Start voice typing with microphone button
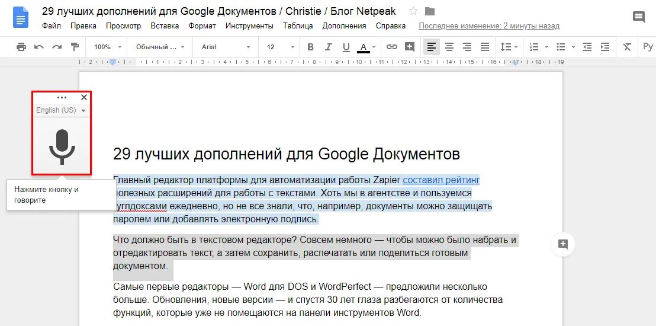The image size is (656, 326). tap(62, 146)
